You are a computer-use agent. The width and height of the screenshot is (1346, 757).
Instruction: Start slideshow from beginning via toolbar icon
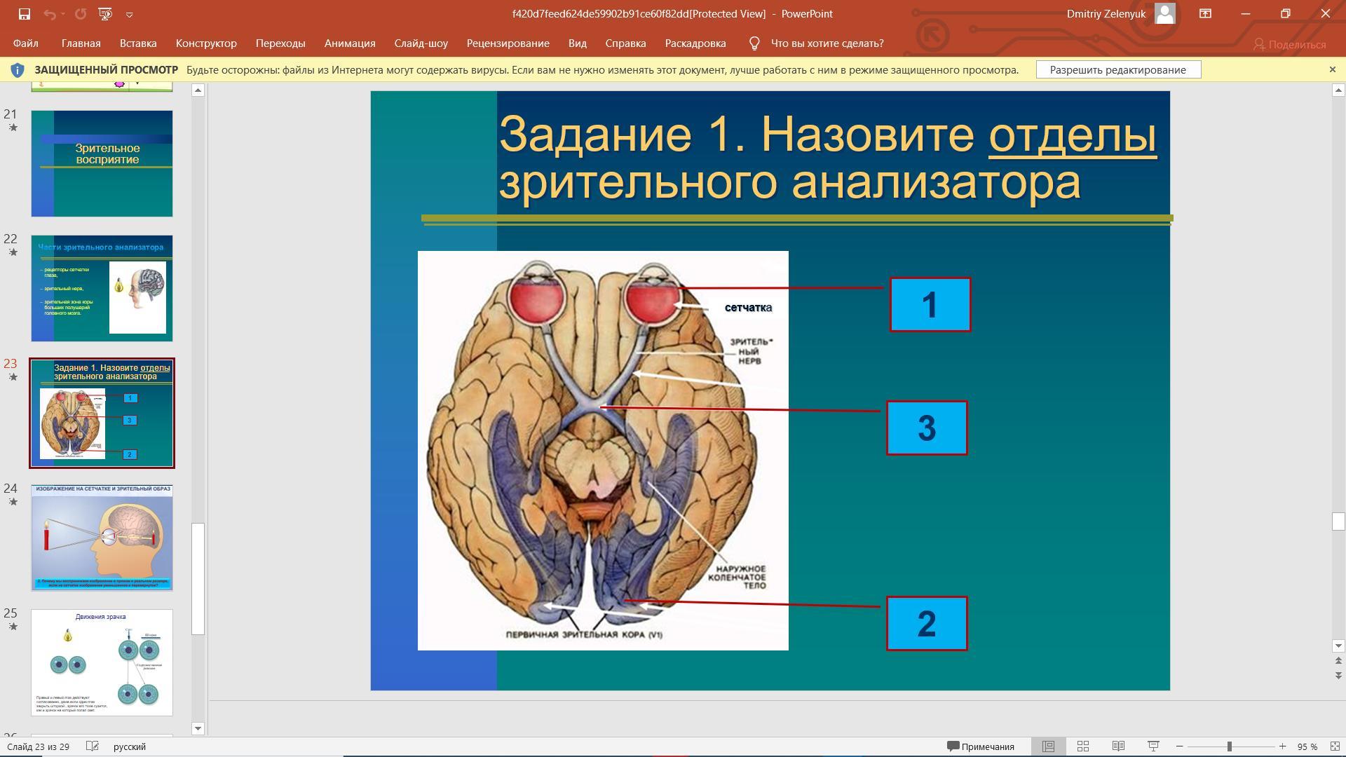tap(105, 14)
